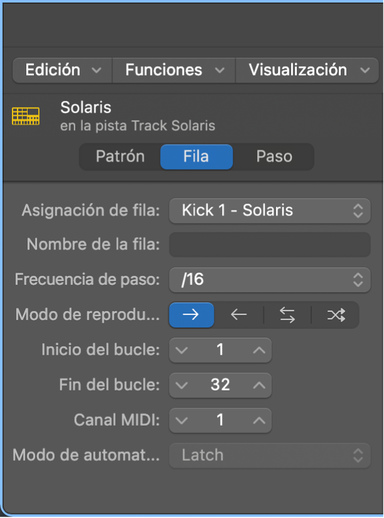This screenshot has height=518, width=384.
Task: Click the Nombre de la fila field
Action: tap(270, 244)
